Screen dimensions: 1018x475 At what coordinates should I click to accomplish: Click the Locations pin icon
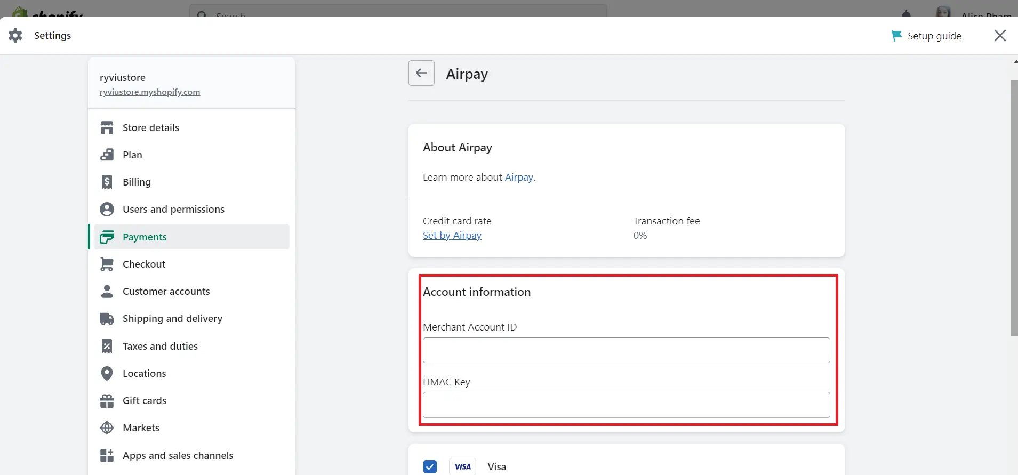point(107,374)
